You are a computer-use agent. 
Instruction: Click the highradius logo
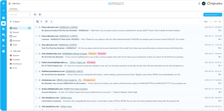[x=215, y=4]
